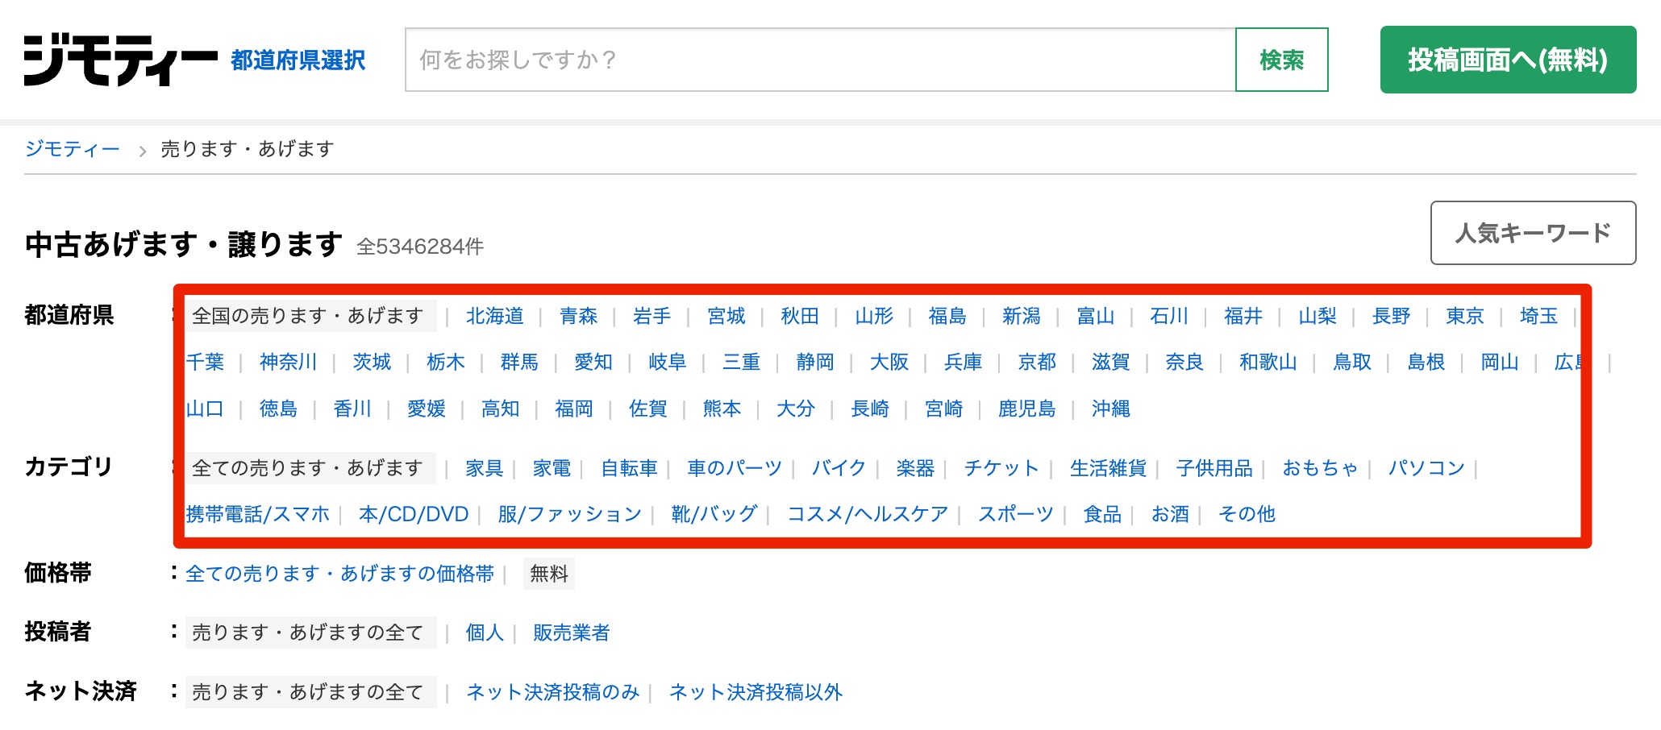Filter by 福島 prefecture
The height and width of the screenshot is (730, 1661).
point(947,316)
